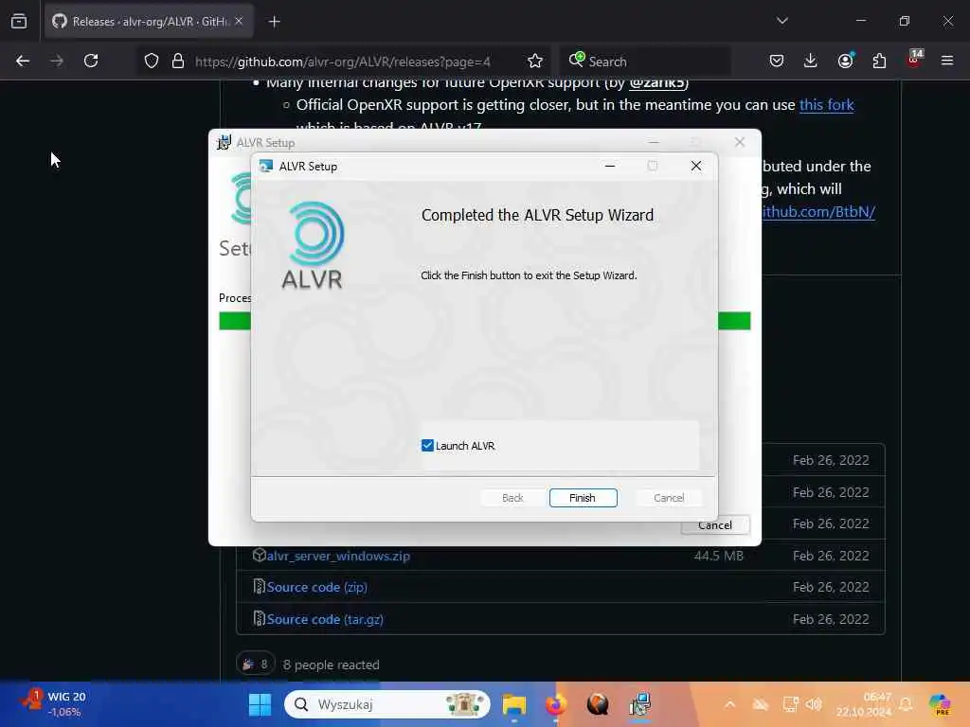Image resolution: width=970 pixels, height=727 pixels.
Task: Open the extensions puzzle icon
Action: [879, 61]
